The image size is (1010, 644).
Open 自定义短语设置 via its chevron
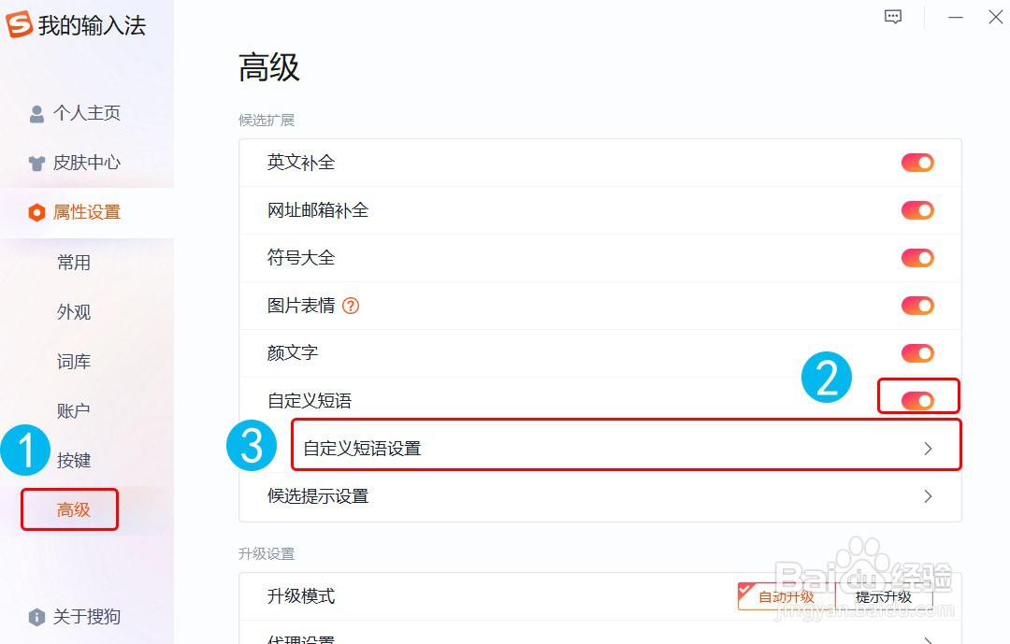point(928,449)
